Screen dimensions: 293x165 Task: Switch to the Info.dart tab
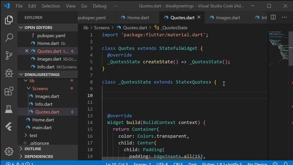tap(261, 17)
